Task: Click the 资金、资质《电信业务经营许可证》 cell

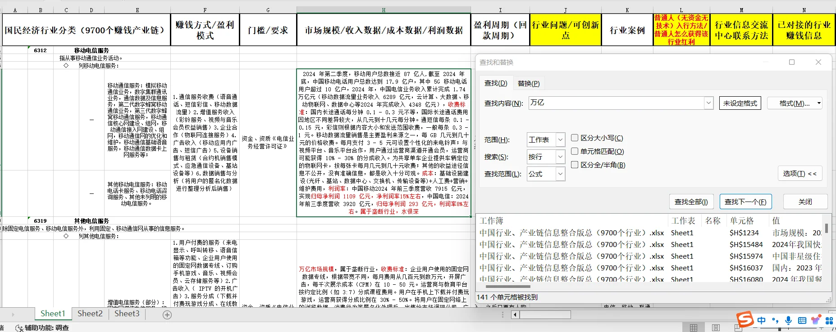Action: pos(268,143)
